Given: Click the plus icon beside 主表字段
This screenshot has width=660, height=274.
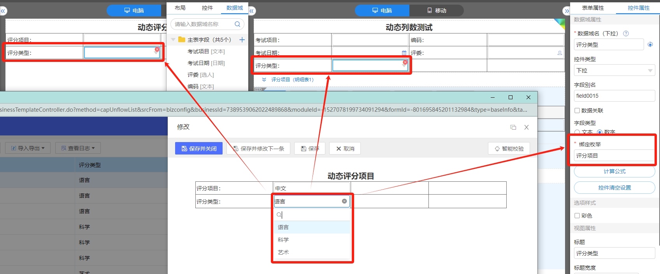Looking at the screenshot, I should click(x=242, y=40).
